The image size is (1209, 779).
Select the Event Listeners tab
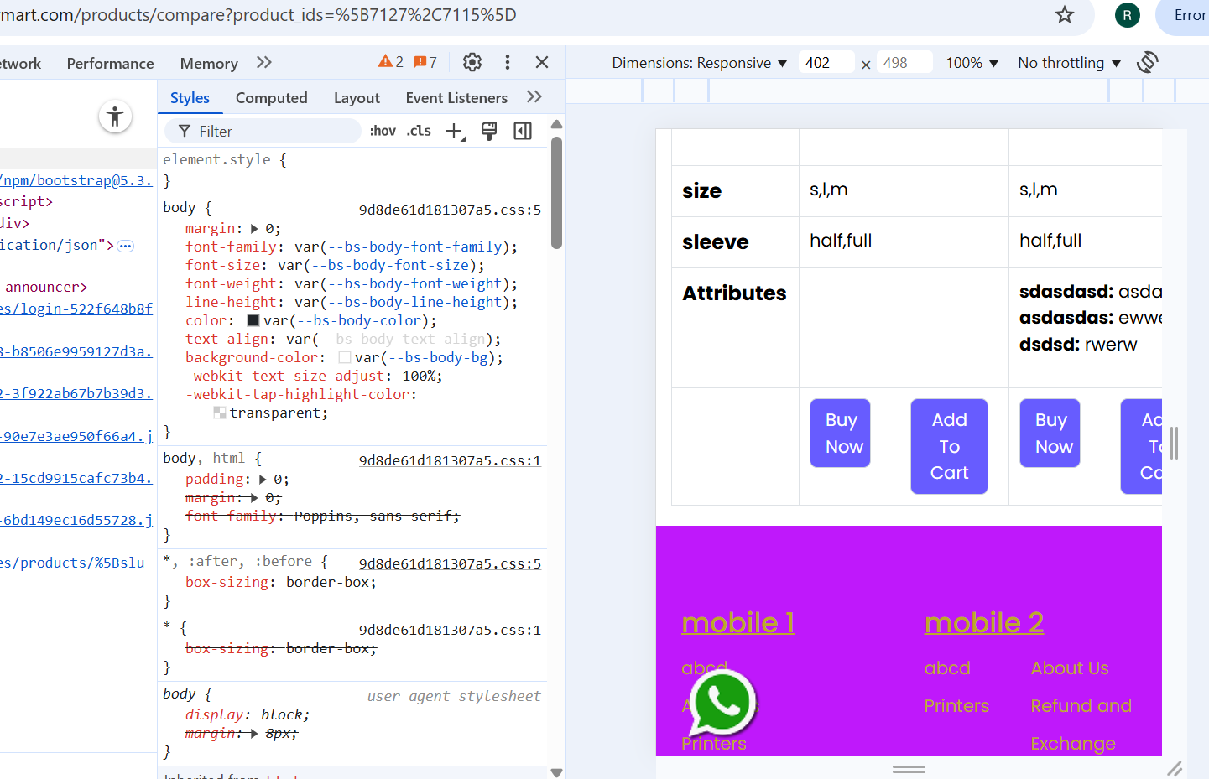coord(456,98)
